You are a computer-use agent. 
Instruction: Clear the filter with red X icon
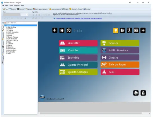[5, 23]
